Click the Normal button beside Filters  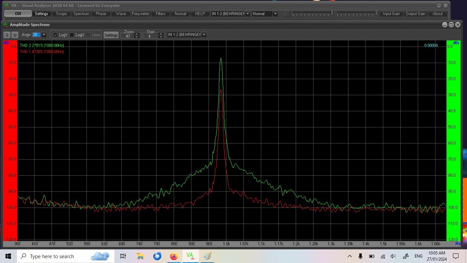pos(180,14)
